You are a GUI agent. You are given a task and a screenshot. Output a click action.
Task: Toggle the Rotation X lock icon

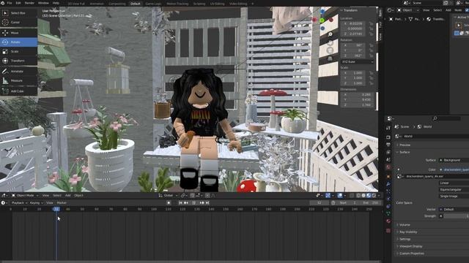coord(372,45)
